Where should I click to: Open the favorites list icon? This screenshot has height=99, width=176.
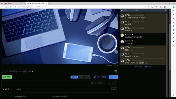156,7
